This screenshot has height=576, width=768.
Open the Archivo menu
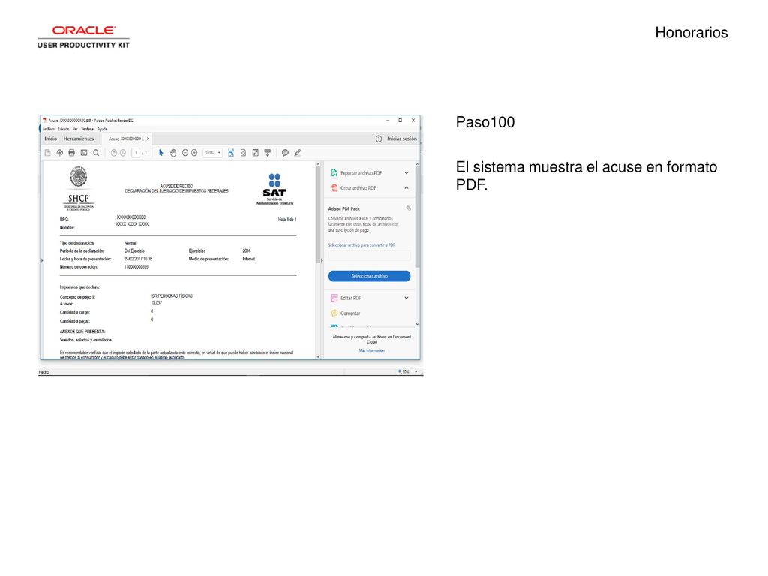click(49, 129)
